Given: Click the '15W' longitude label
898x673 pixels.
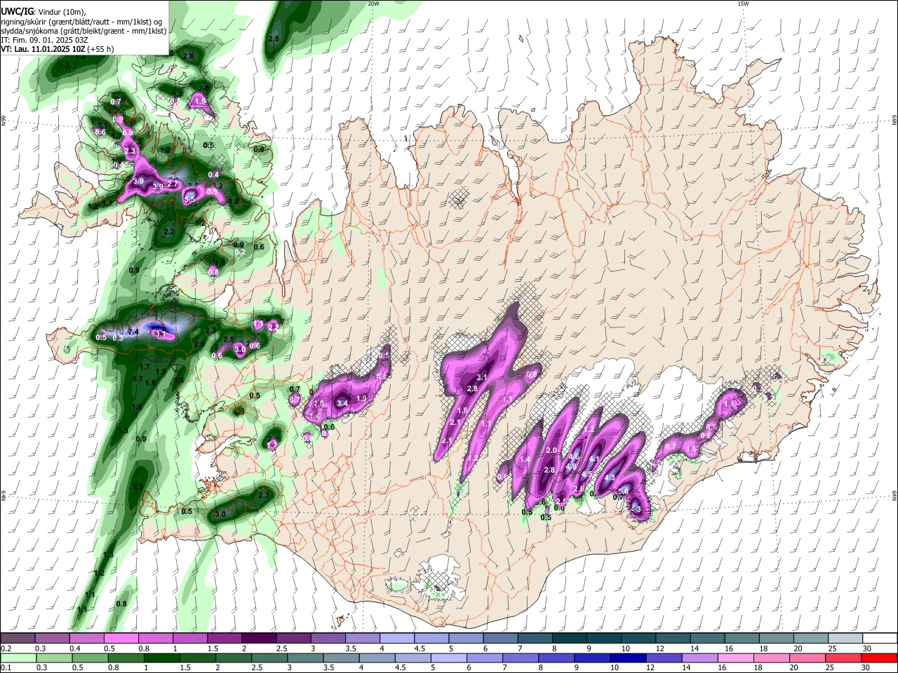Looking at the screenshot, I should point(743,4).
